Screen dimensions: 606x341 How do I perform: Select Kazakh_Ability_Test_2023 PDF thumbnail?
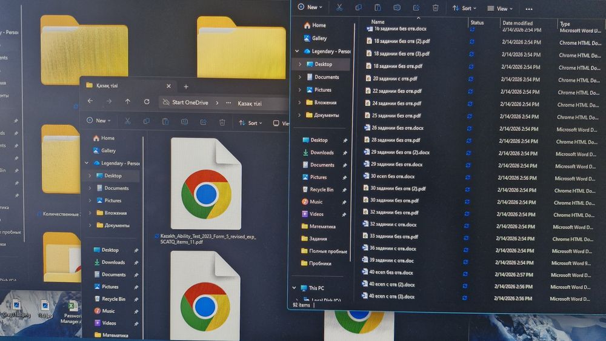[x=206, y=184]
